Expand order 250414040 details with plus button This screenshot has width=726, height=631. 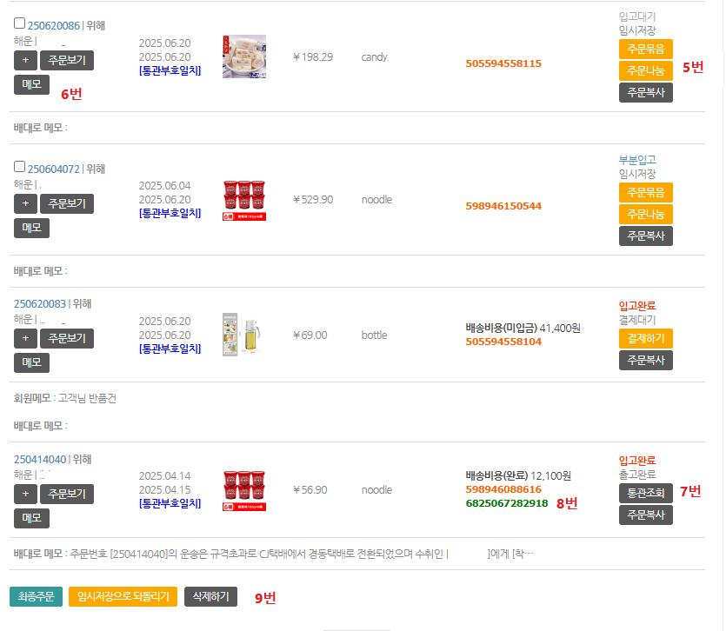coord(24,494)
